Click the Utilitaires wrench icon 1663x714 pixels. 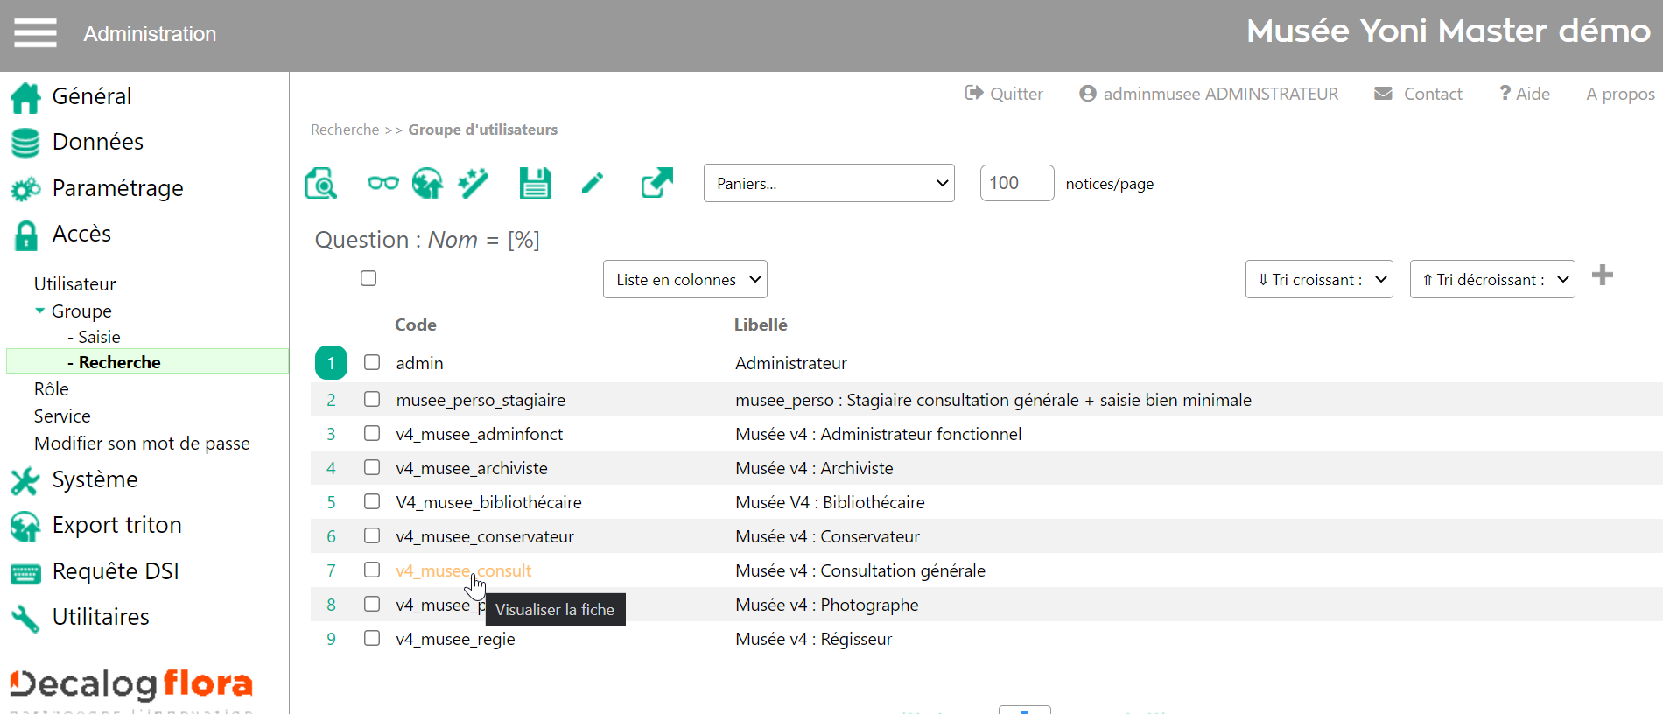(25, 619)
